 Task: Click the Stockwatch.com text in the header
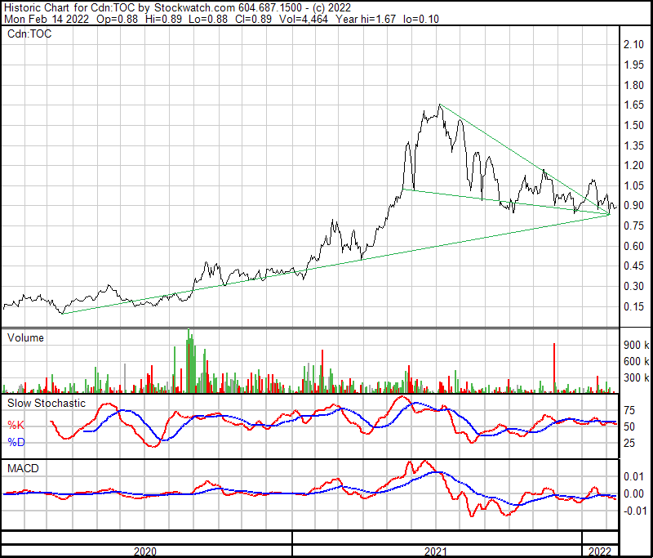coord(195,8)
